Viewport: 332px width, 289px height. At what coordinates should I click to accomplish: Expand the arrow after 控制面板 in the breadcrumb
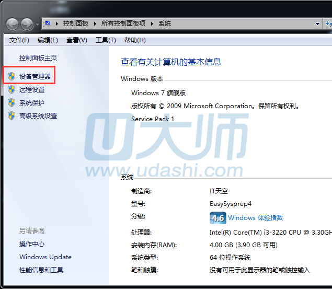click(x=95, y=24)
